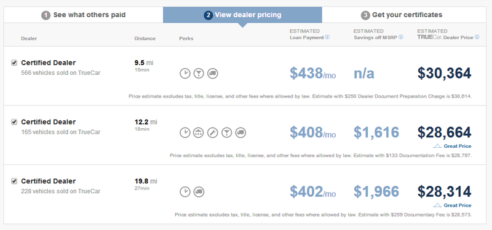The image size is (492, 230).
Task: Click the delivery truck perk icon in first dealer row
Action: tap(213, 74)
